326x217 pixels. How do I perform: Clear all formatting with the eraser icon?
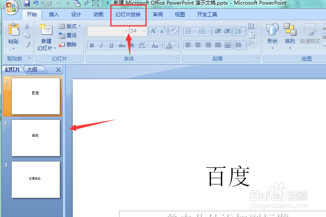174,31
